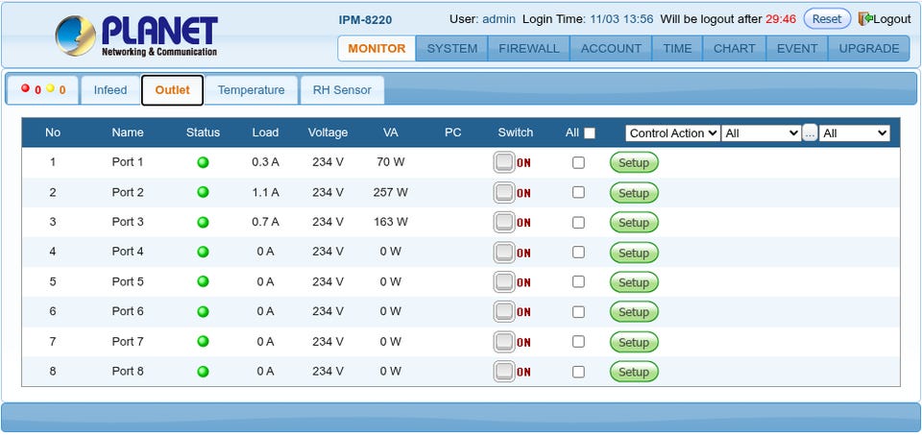This screenshot has width=922, height=435.
Task: Toggle the Port 4 power switch
Action: (x=504, y=253)
